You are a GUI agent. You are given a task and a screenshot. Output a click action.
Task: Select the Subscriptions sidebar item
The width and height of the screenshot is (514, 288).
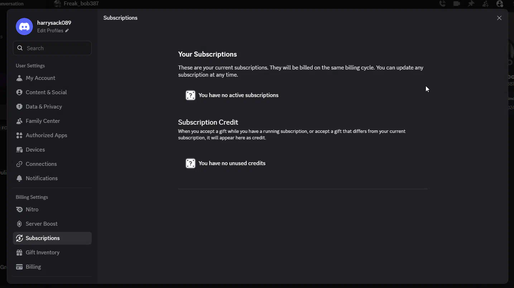pos(43,238)
